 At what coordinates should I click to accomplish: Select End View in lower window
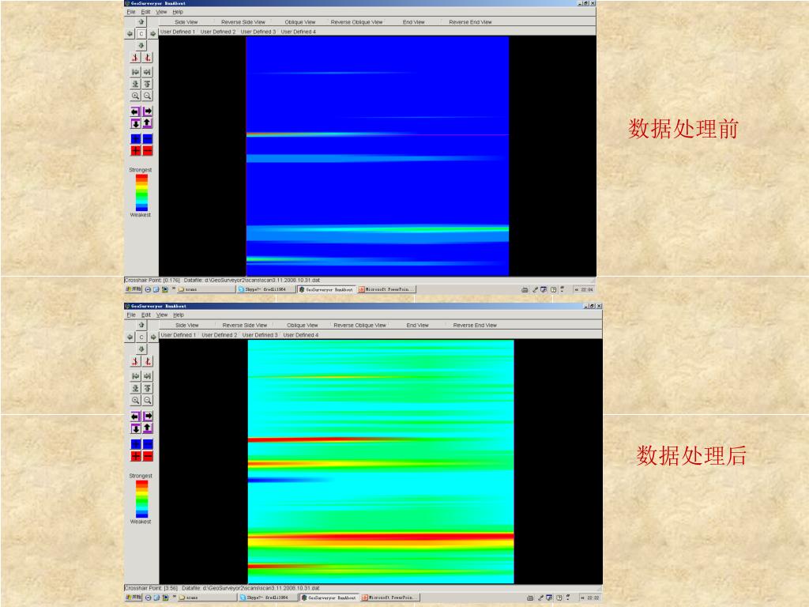click(x=417, y=326)
